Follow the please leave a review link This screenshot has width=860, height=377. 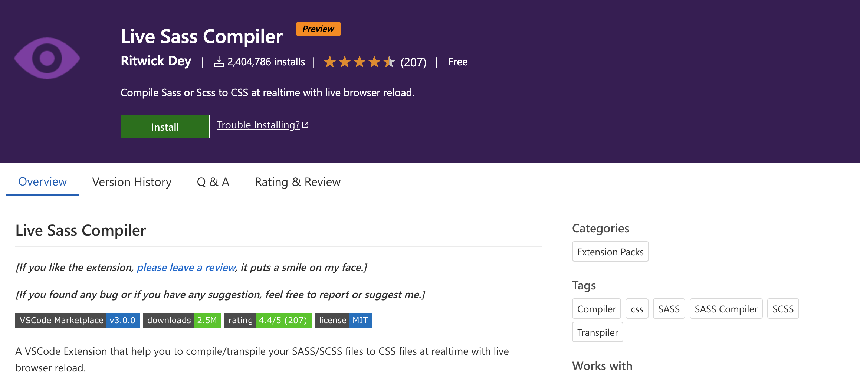pos(186,267)
